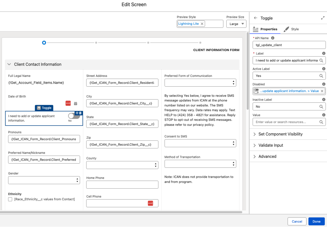Open Preferred Form of Communication dropdown
Screen dimensions: 327x227
tap(200, 83)
